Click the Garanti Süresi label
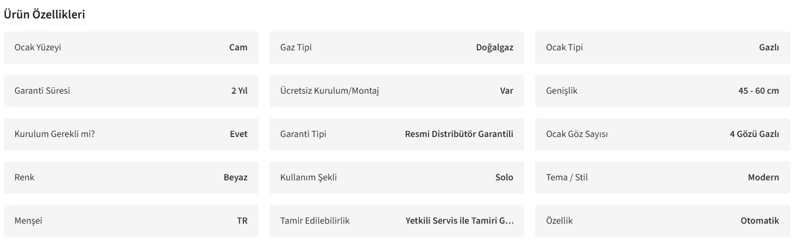This screenshot has height=241, width=799. tap(42, 90)
